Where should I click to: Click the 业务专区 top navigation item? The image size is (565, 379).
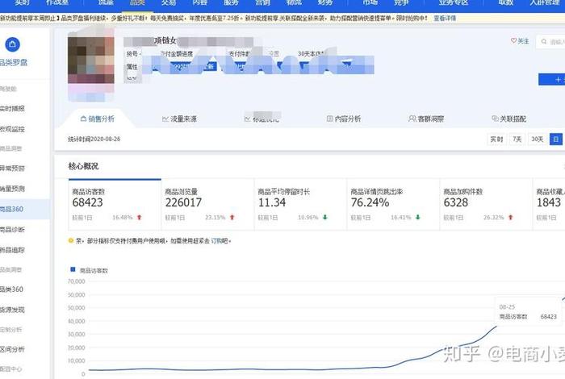click(x=454, y=3)
